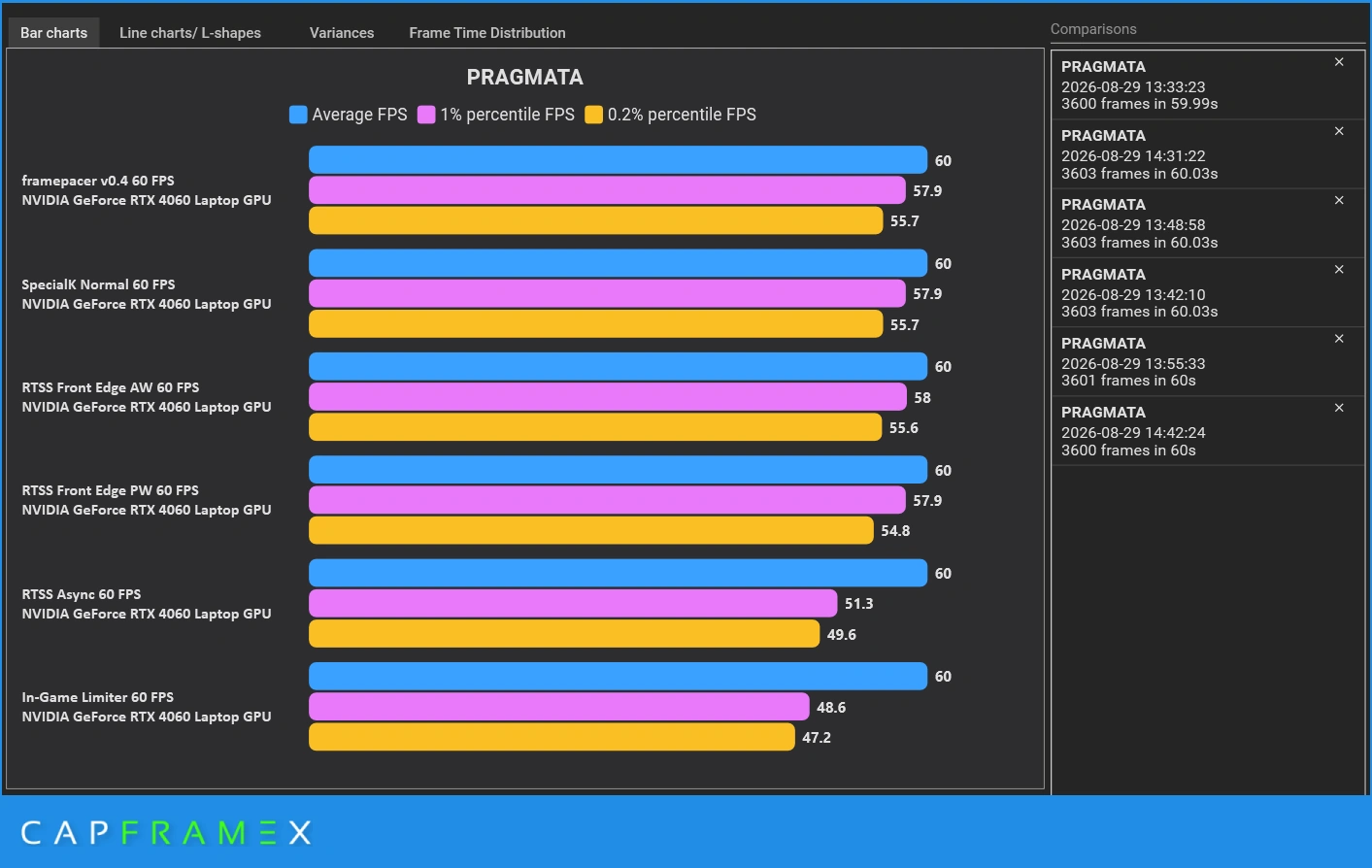Click the SpecialK Normal average FPS blue bar
The width and height of the screenshot is (1372, 868).
coord(618,263)
